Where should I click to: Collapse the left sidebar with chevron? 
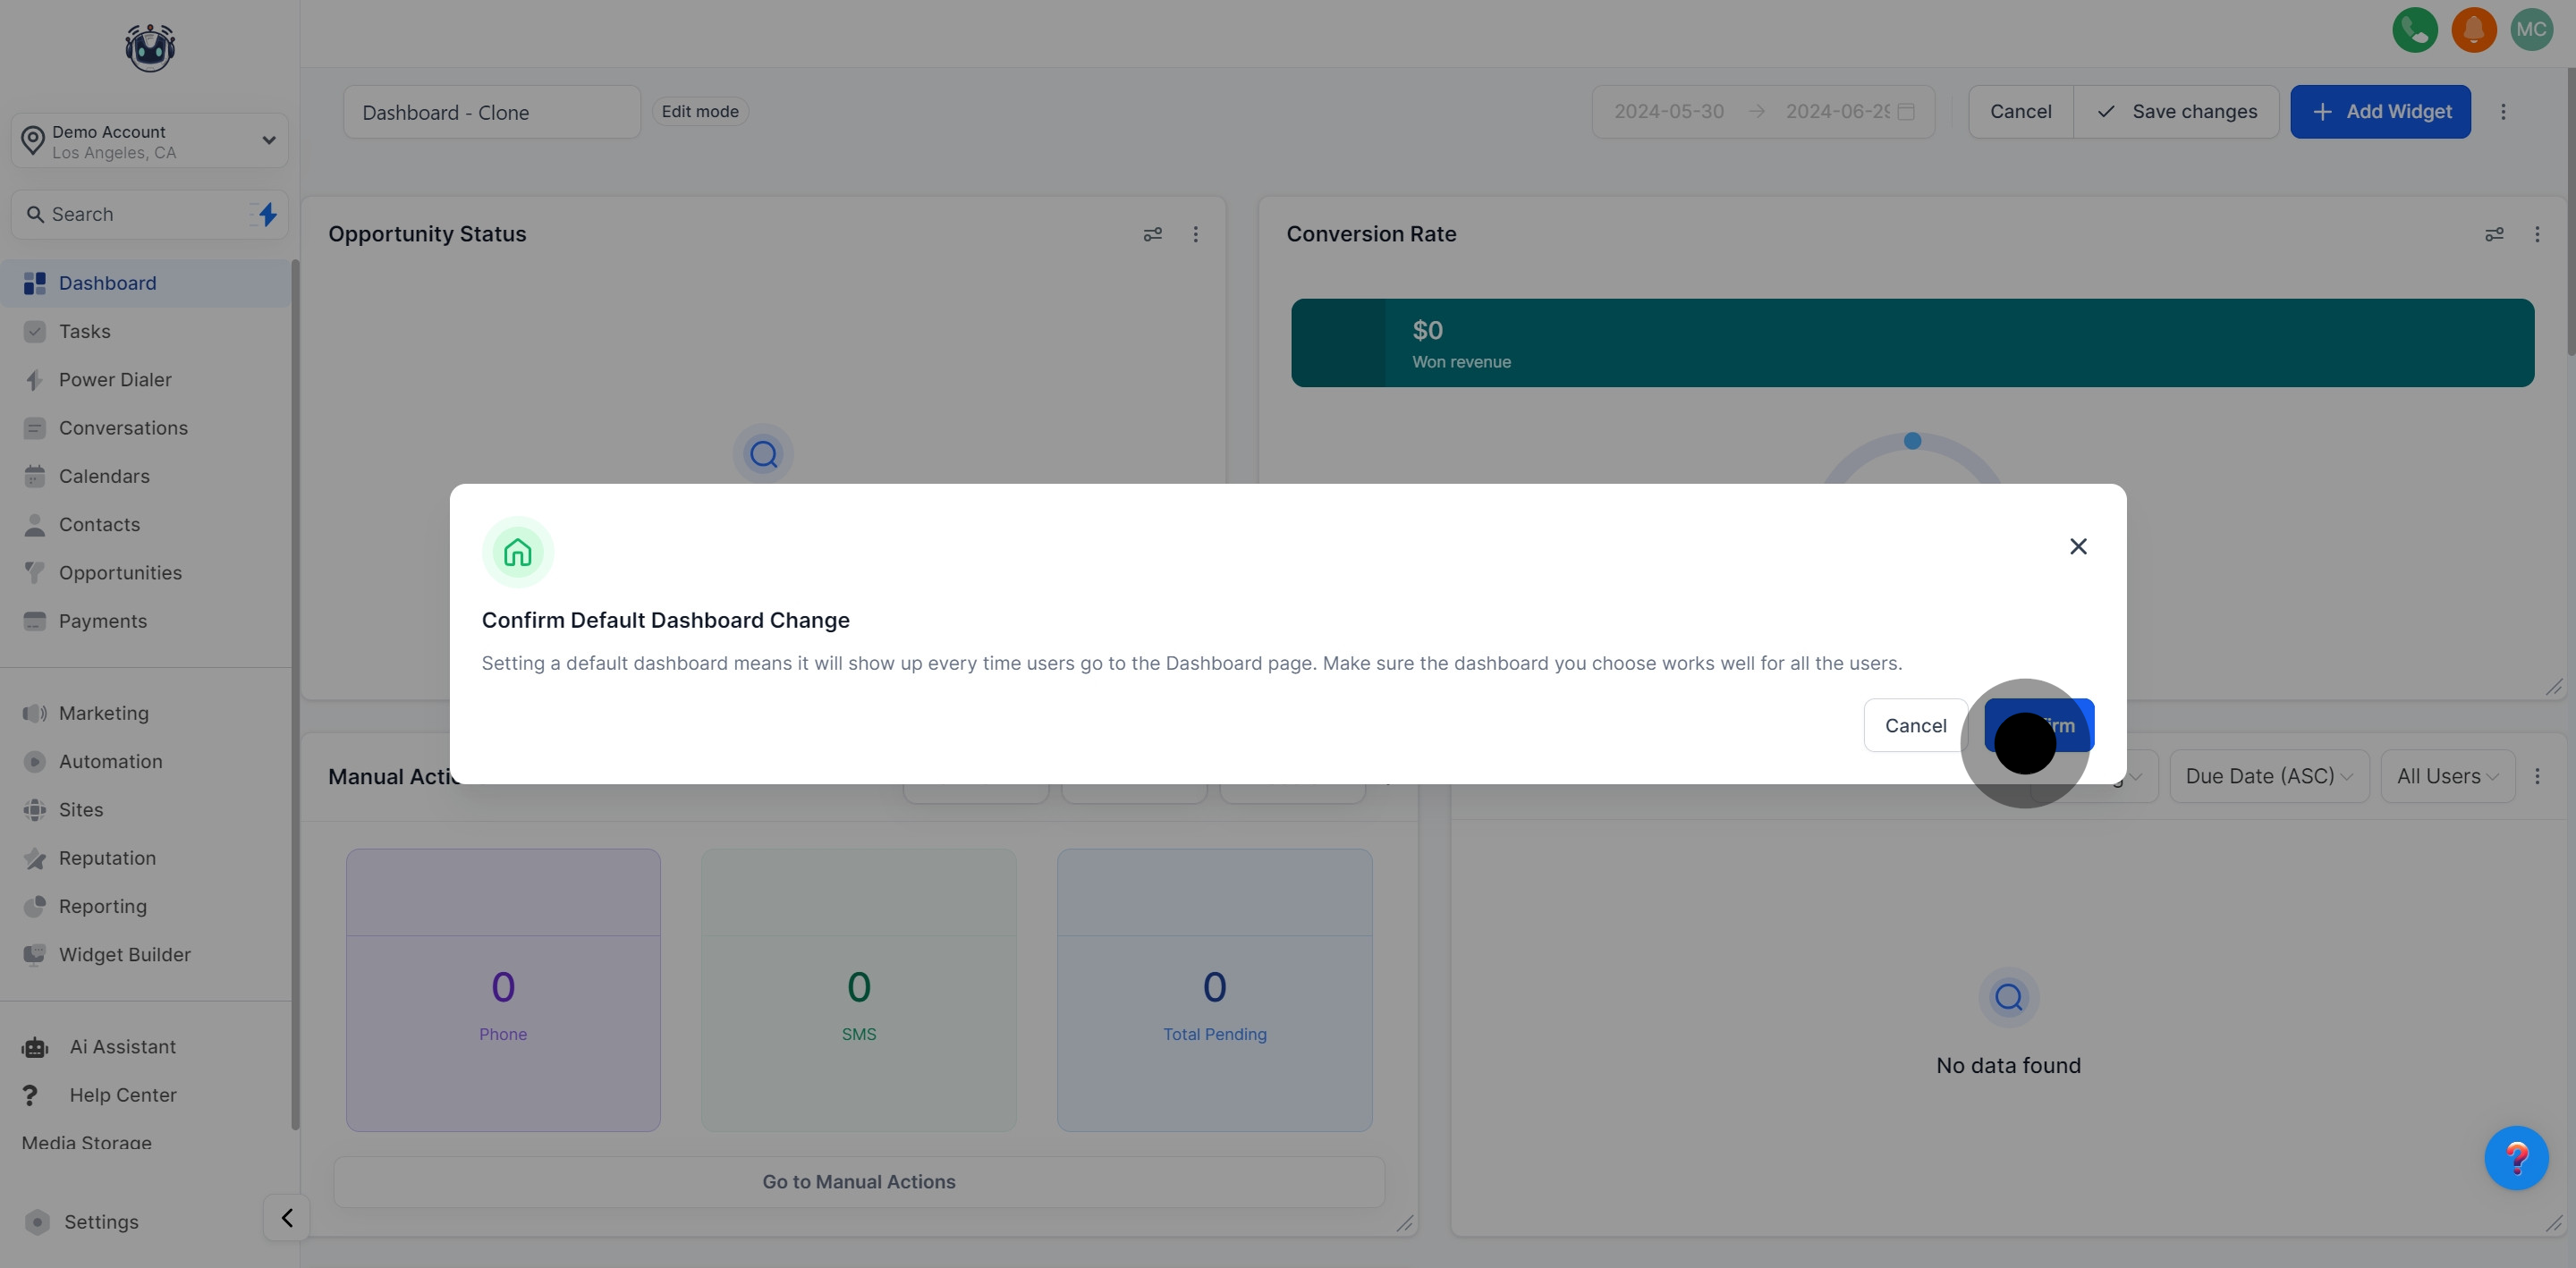click(x=287, y=1218)
